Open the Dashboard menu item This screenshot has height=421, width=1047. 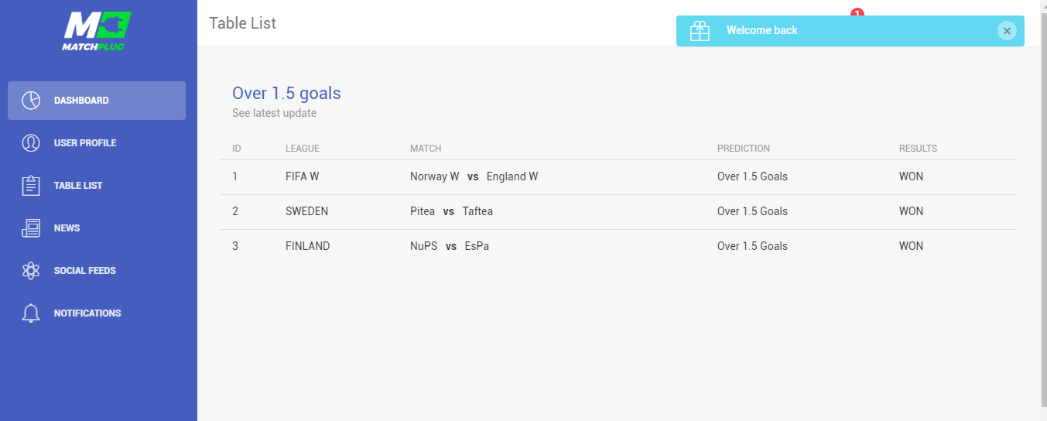pos(97,101)
